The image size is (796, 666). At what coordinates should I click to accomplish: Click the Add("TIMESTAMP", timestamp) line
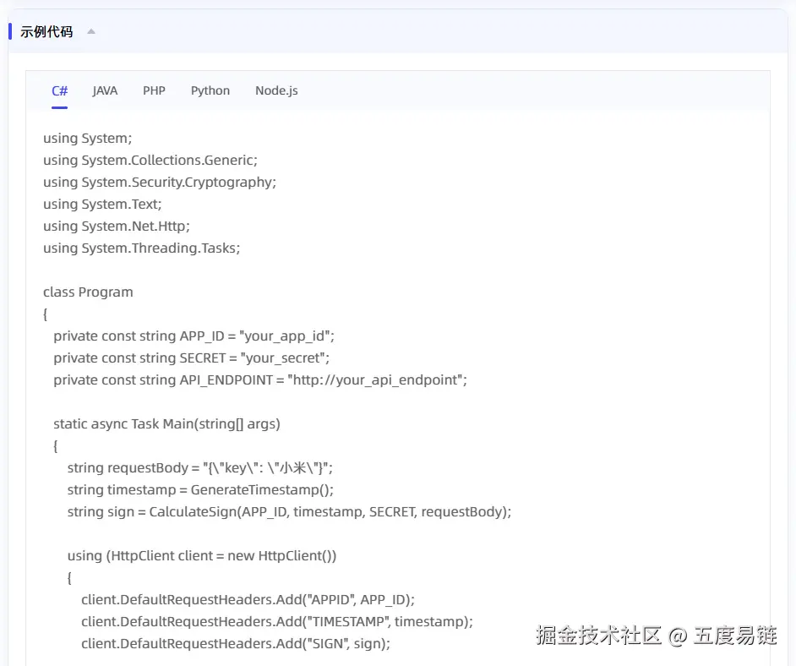click(x=276, y=622)
